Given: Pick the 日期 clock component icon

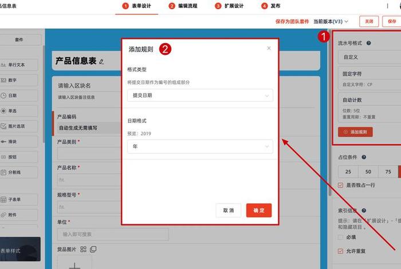Looking at the screenshot, I should (x=3, y=96).
